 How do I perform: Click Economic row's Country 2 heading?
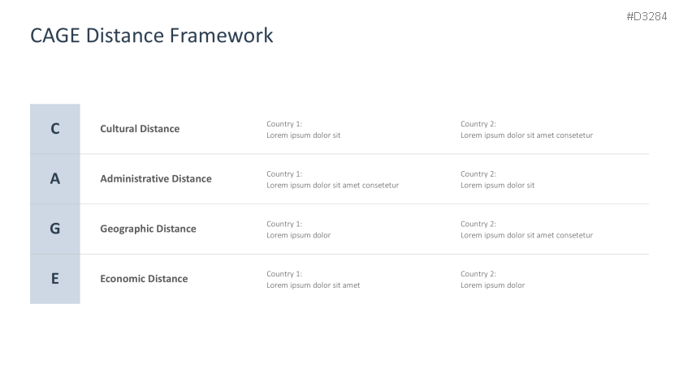click(478, 274)
